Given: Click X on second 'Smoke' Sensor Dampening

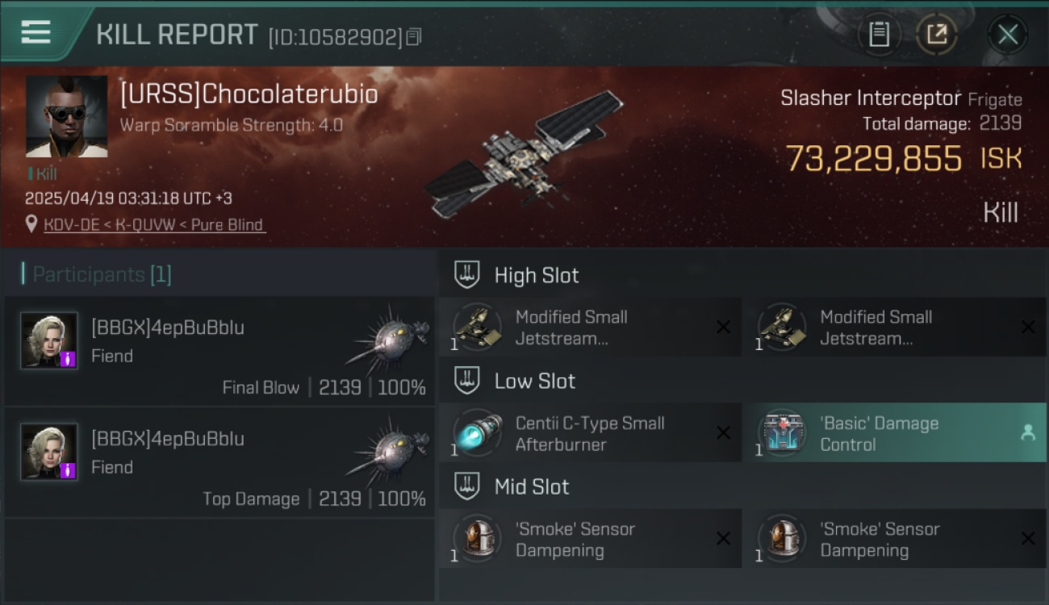Looking at the screenshot, I should click(x=1028, y=539).
